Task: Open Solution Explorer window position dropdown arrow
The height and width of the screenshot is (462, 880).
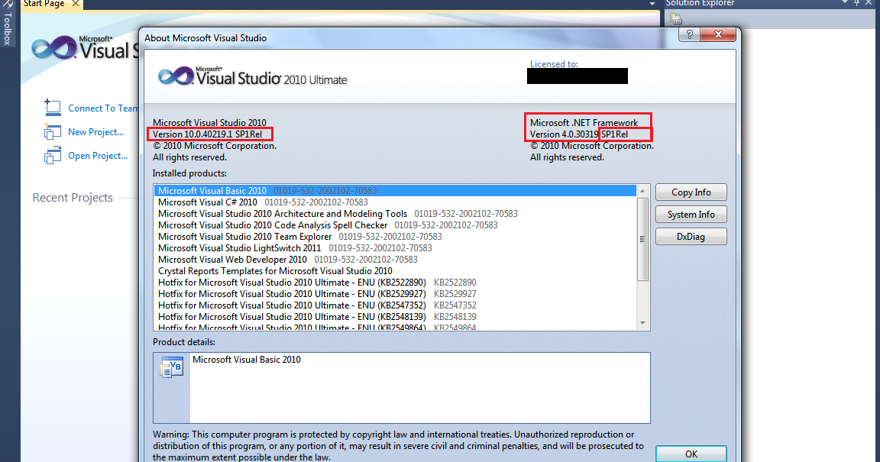Action: tap(845, 3)
